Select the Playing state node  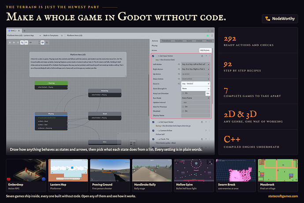[51, 121]
